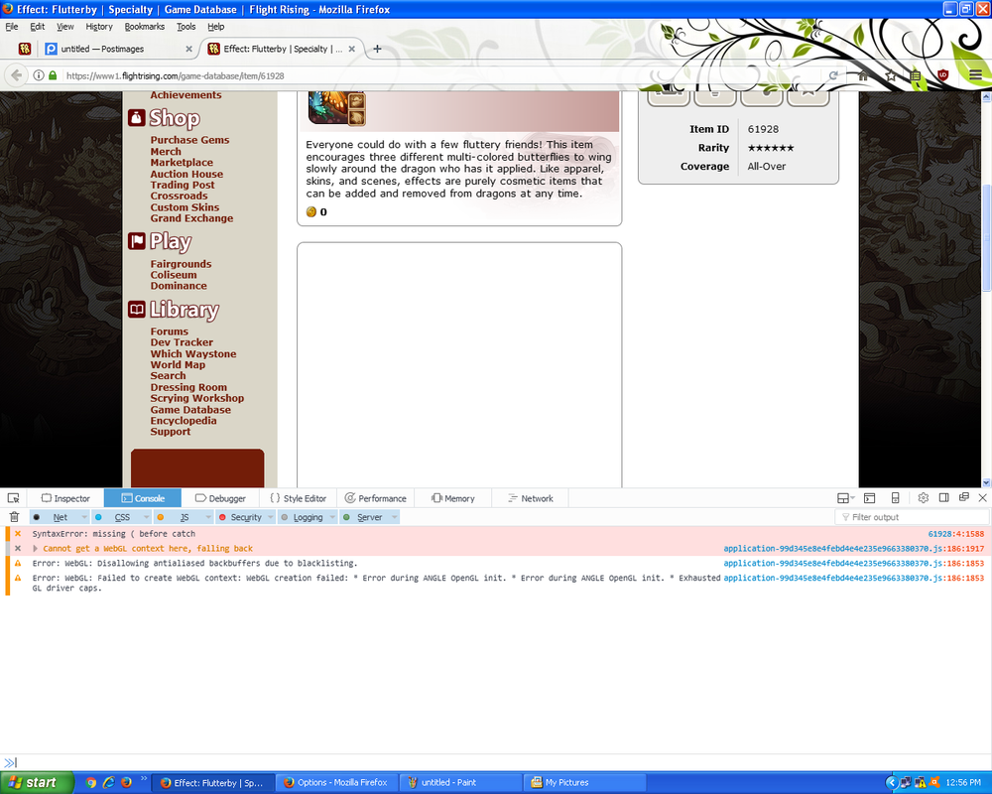
Task: Close the developer tools panel
Action: click(x=982, y=497)
